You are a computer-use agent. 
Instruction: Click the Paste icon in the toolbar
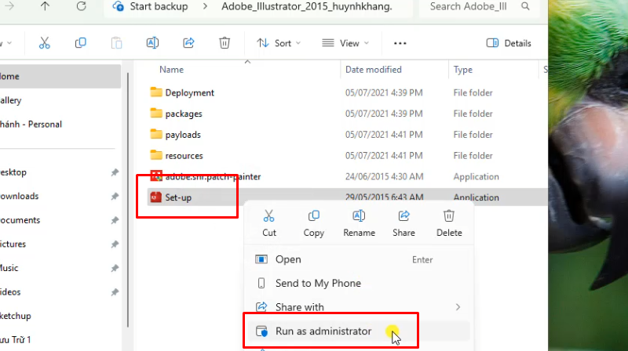coord(116,43)
